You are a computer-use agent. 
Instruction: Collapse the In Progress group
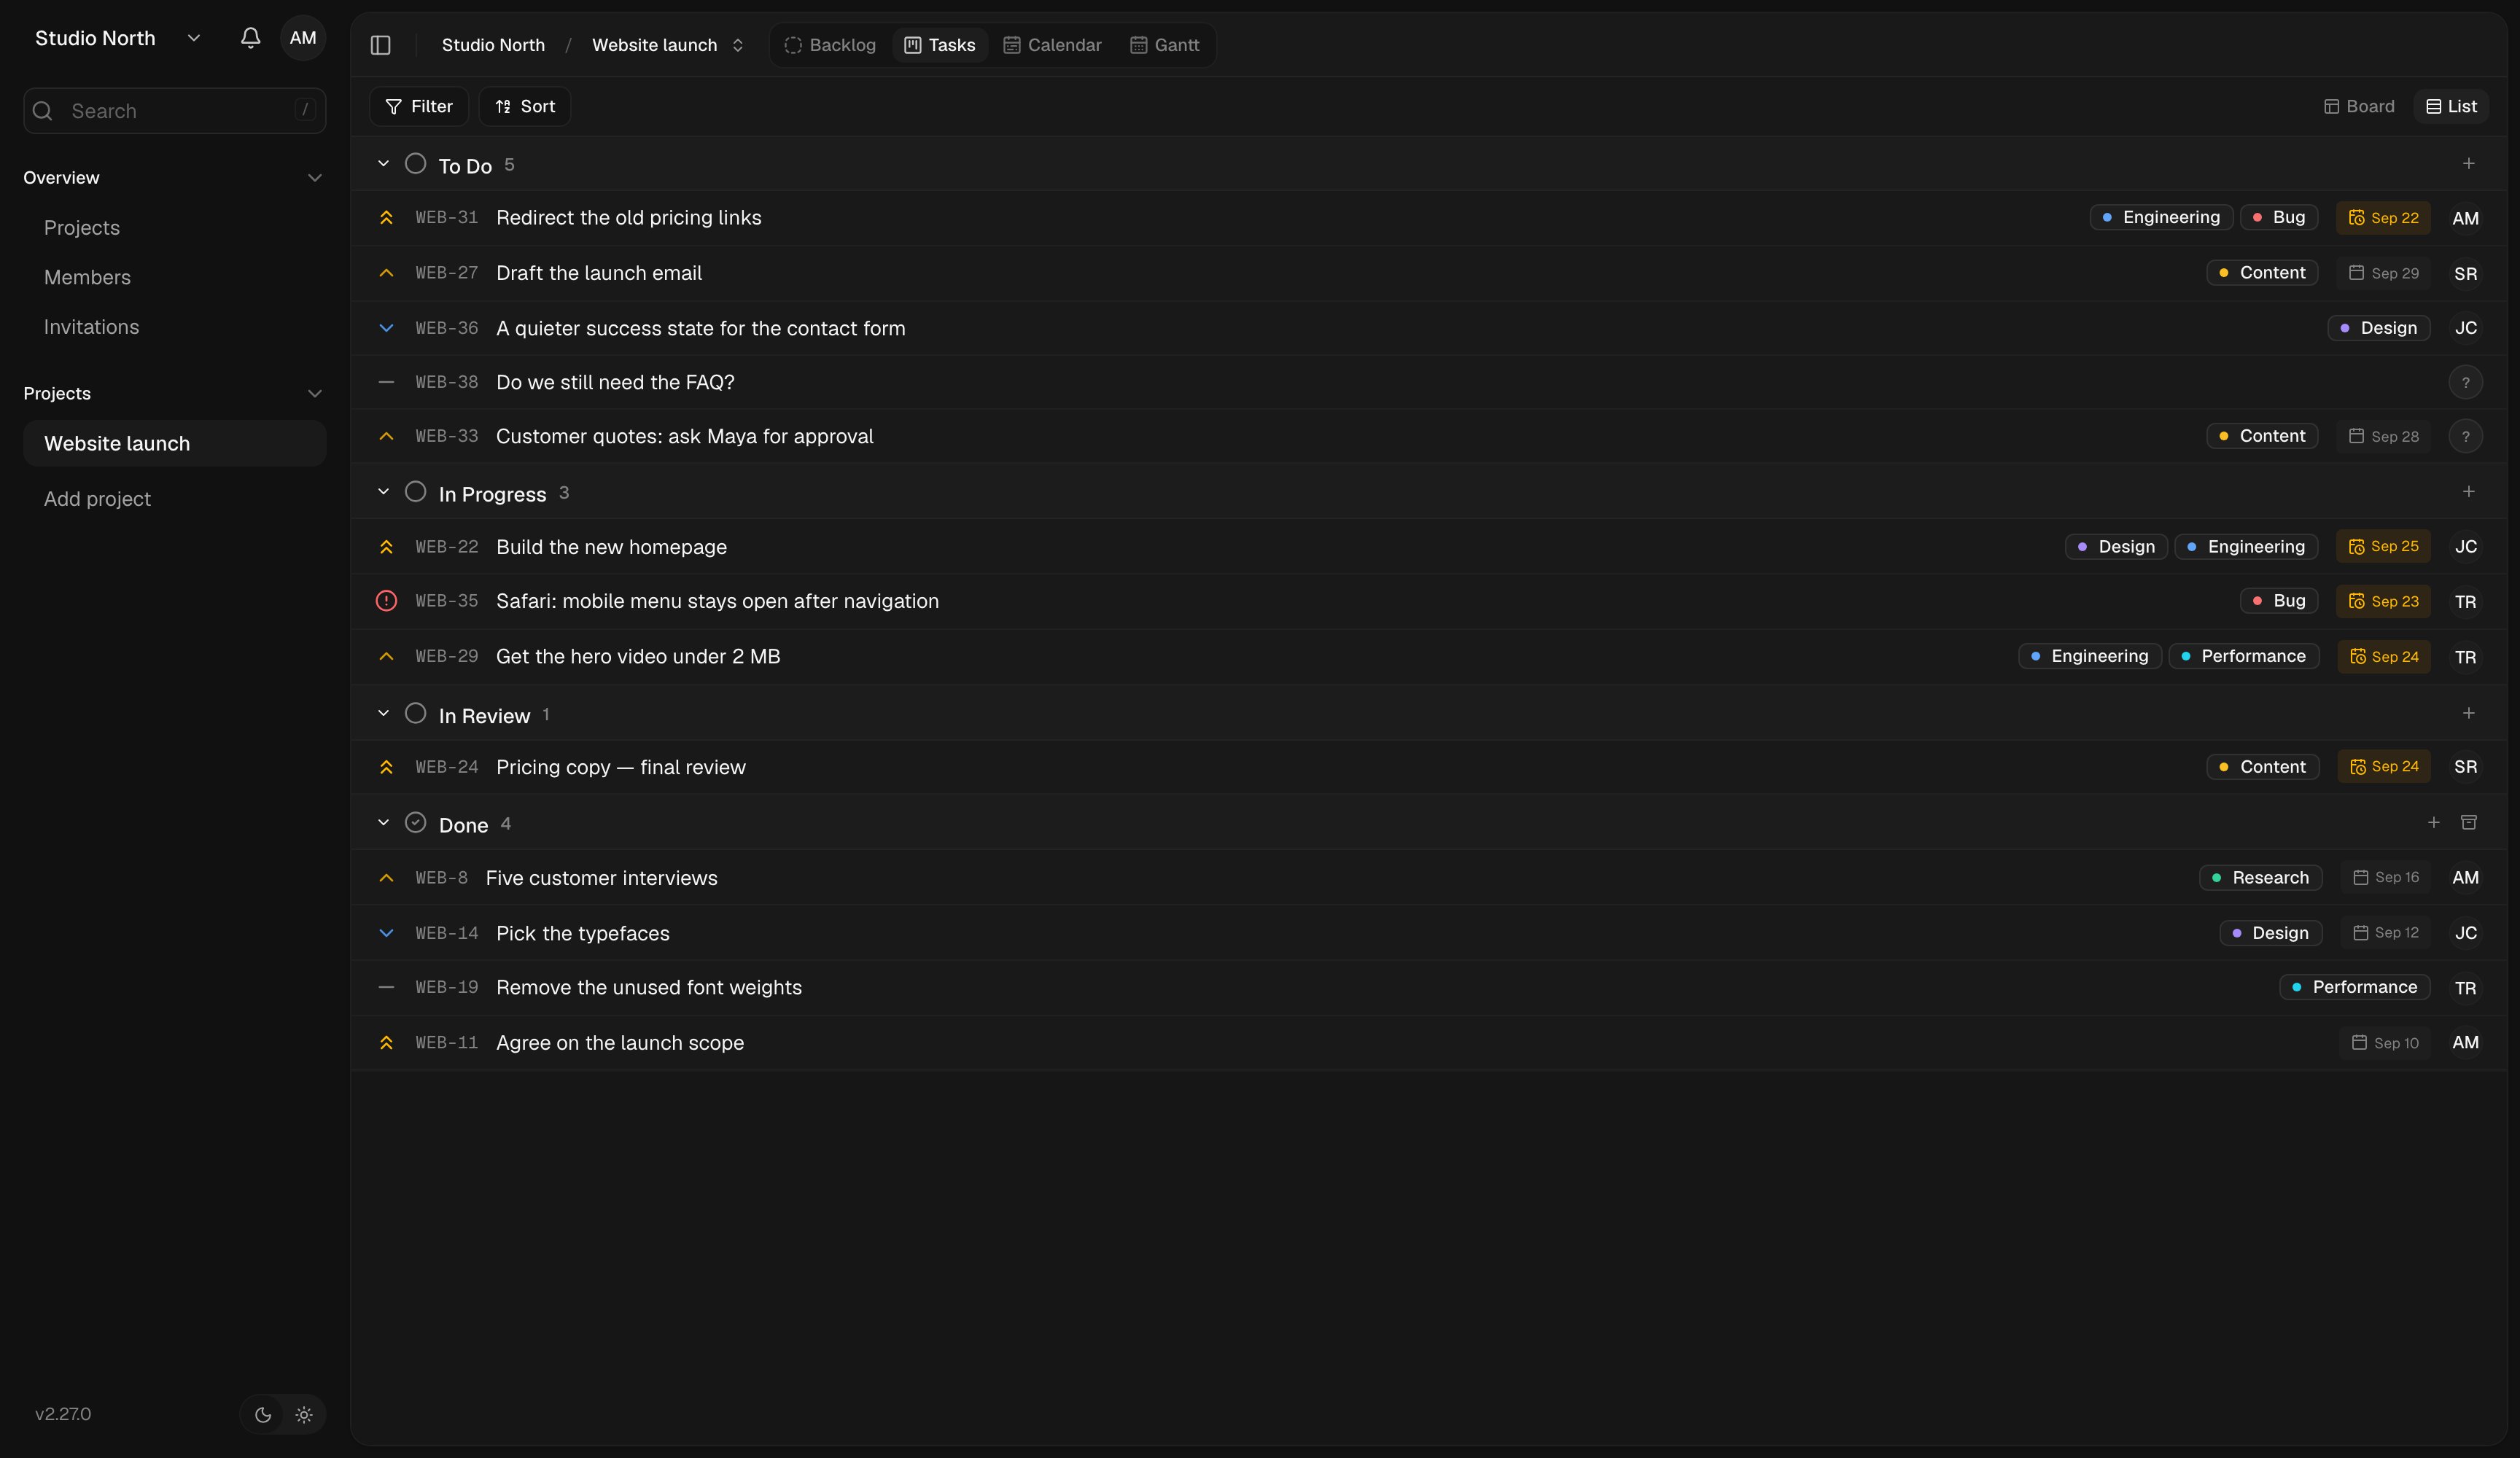pyautogui.click(x=383, y=492)
